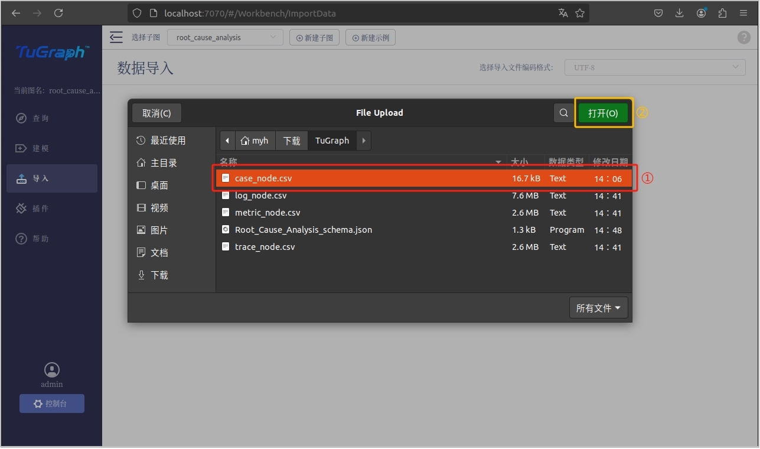Open the browser extensions icon

coord(722,13)
